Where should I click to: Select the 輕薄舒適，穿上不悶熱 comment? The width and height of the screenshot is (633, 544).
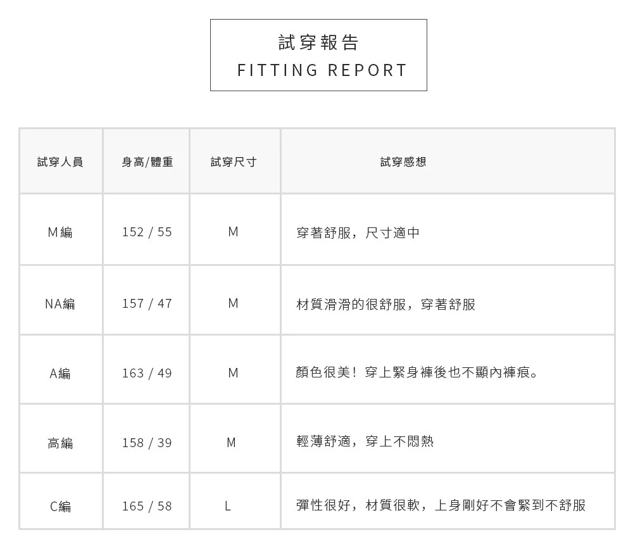[365, 441]
